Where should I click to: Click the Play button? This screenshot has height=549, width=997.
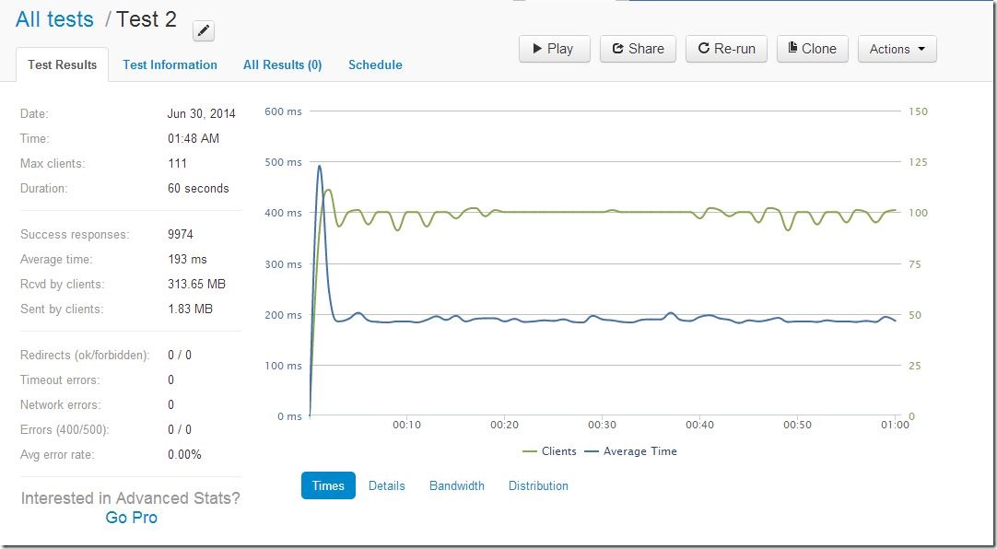[555, 49]
